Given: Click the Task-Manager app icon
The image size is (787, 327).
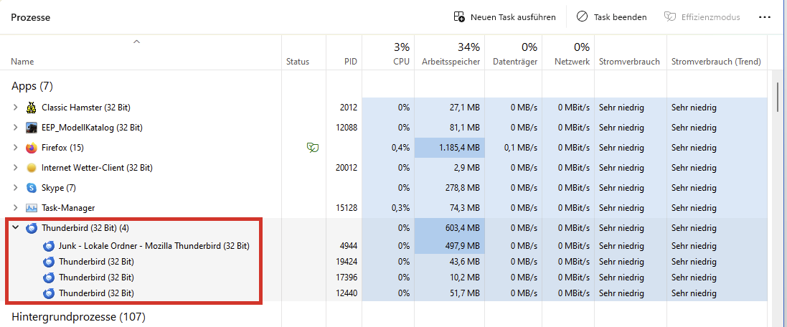Looking at the screenshot, I should pos(31,208).
